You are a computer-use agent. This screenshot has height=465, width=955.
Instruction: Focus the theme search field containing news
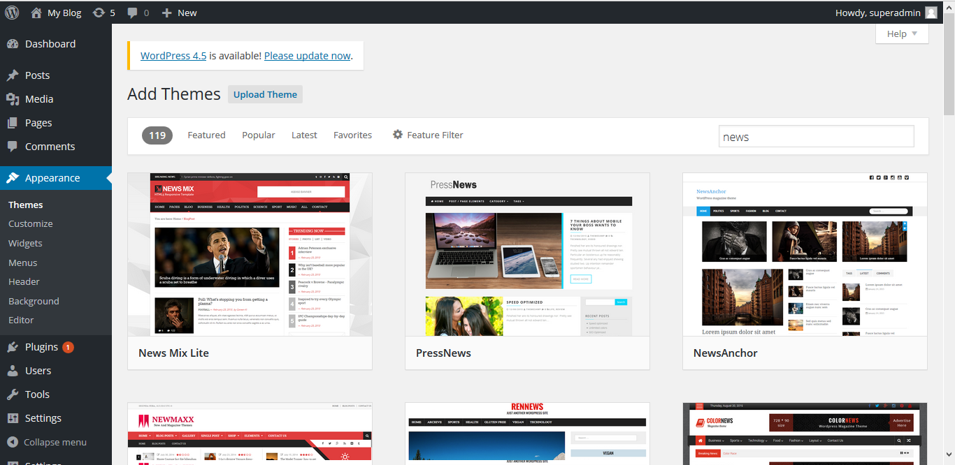click(817, 137)
